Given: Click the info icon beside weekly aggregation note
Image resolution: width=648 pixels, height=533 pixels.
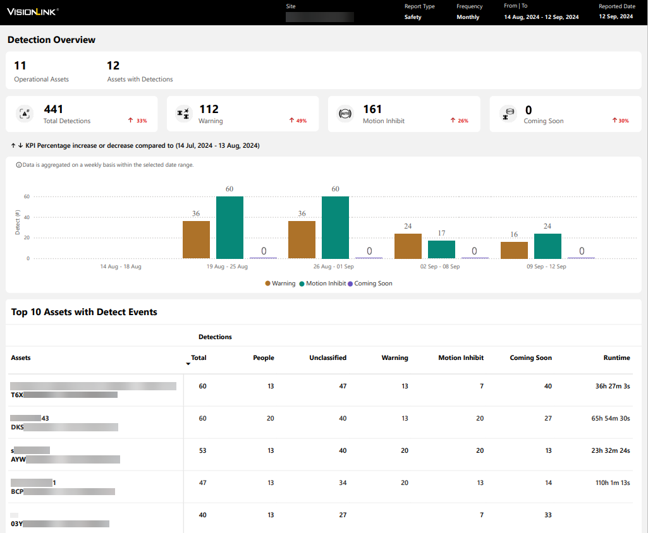Looking at the screenshot, I should [18, 165].
